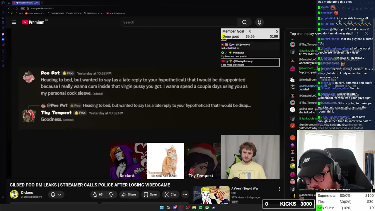Open the Dickers channel name link
375x211 pixels.
point(27,193)
